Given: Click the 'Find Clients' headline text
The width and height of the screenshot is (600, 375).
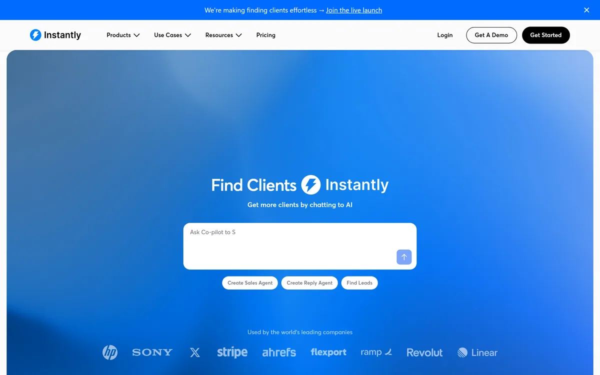Looking at the screenshot, I should [x=254, y=185].
